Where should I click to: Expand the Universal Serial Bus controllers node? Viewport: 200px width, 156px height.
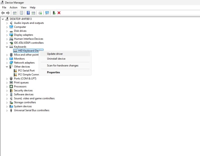(7, 110)
